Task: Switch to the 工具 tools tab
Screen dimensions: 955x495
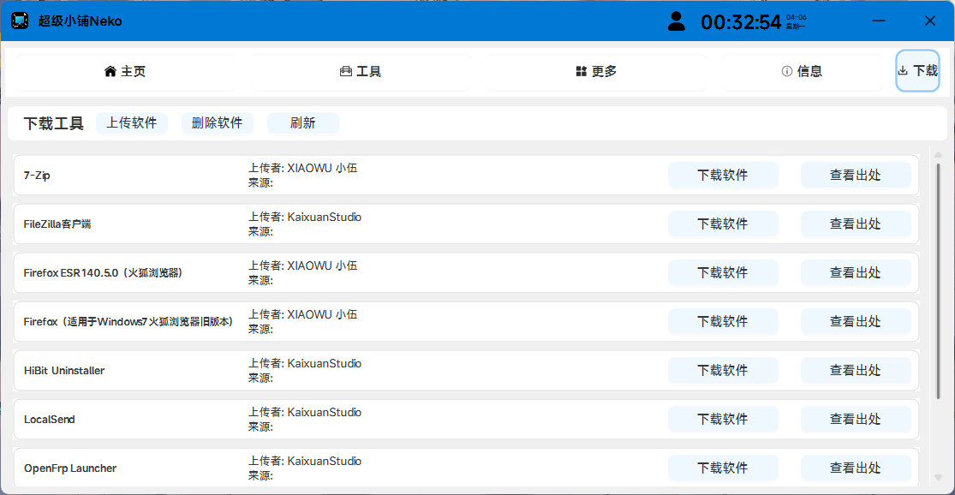Action: [361, 72]
